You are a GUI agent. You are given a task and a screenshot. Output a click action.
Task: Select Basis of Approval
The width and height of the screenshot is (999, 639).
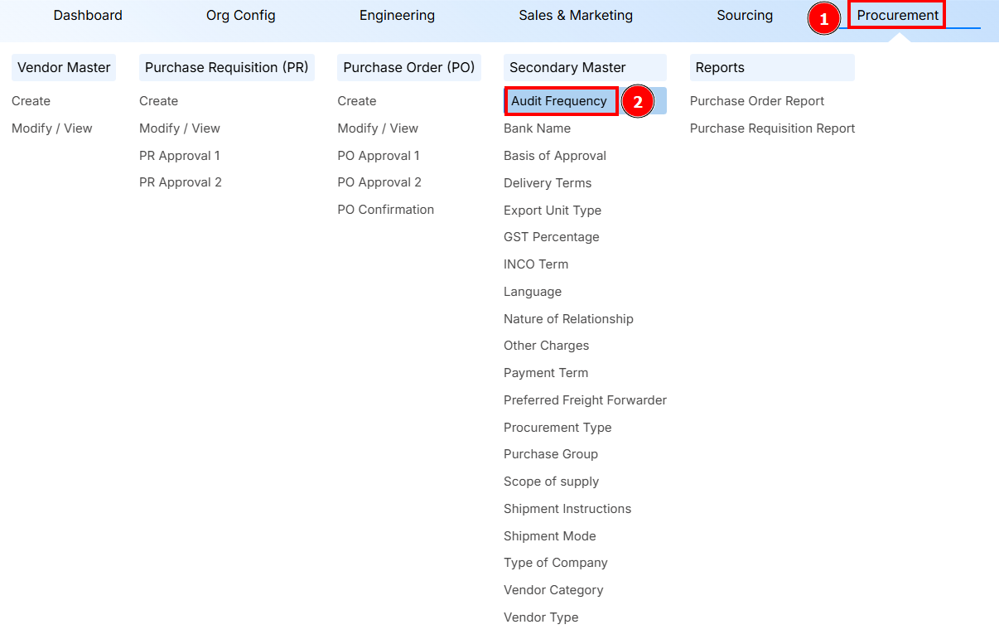tap(555, 155)
